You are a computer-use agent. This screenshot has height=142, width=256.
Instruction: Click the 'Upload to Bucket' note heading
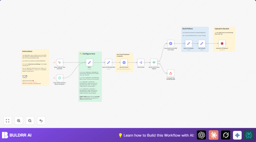[x=222, y=29]
